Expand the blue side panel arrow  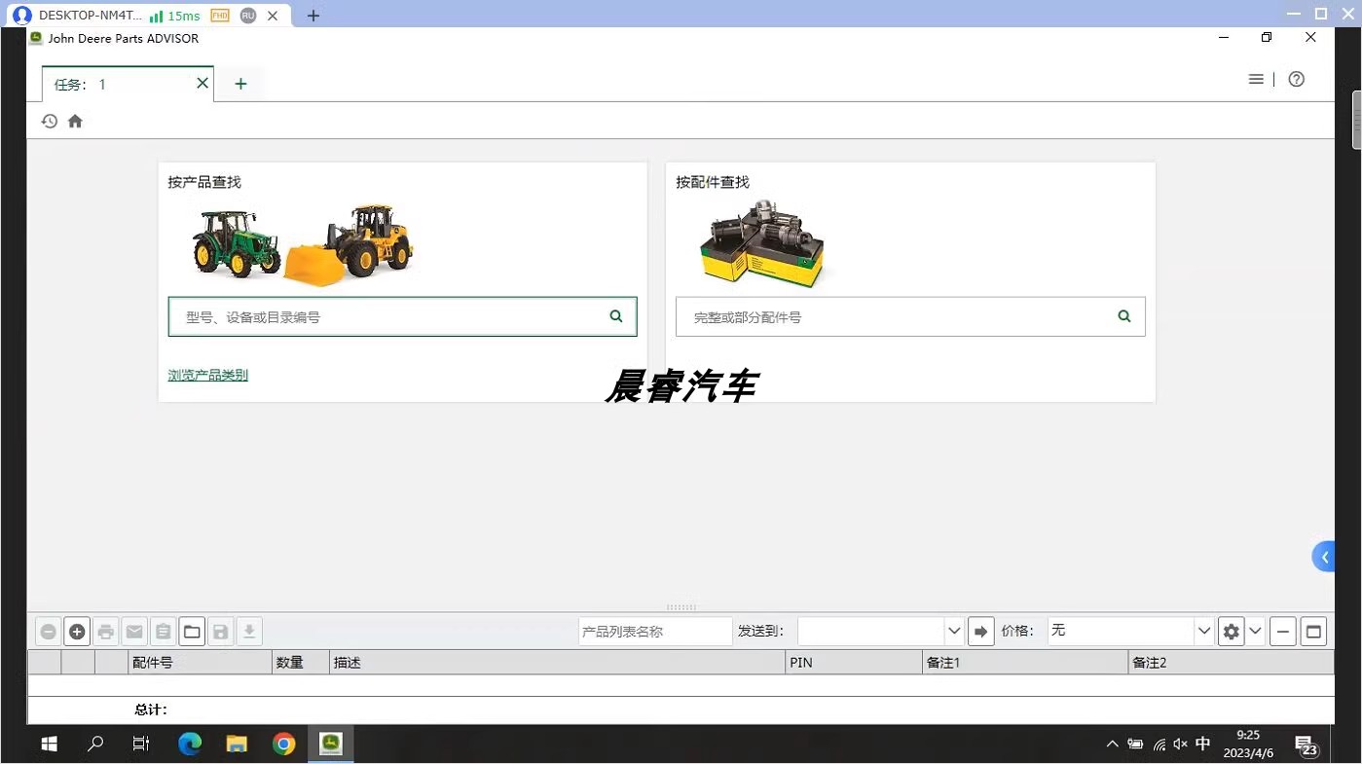coord(1324,557)
